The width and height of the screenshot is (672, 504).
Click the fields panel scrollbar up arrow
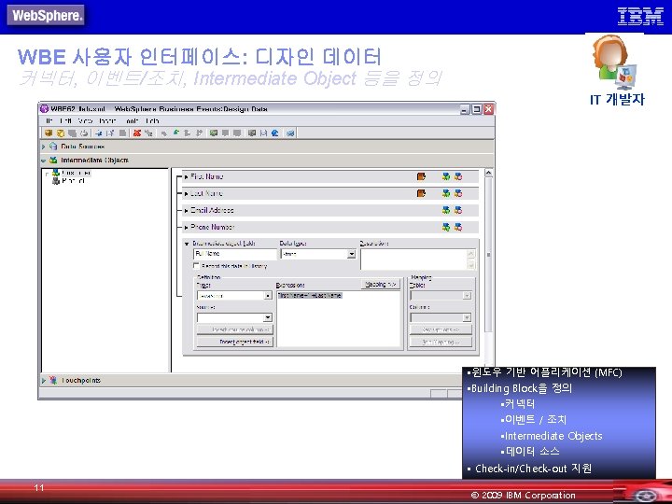(x=488, y=173)
